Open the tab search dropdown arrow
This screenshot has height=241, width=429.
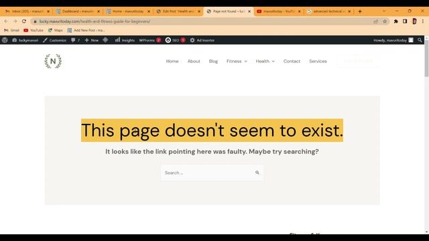coord(384,11)
